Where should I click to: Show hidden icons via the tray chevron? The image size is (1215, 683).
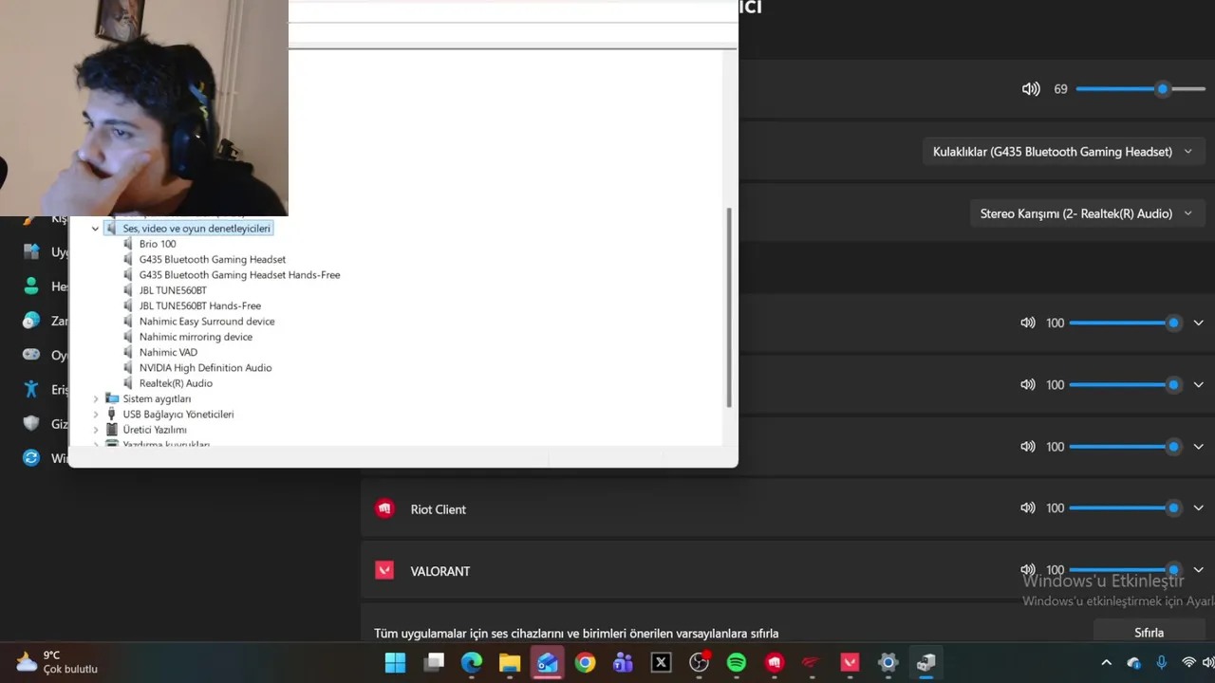[1106, 662]
